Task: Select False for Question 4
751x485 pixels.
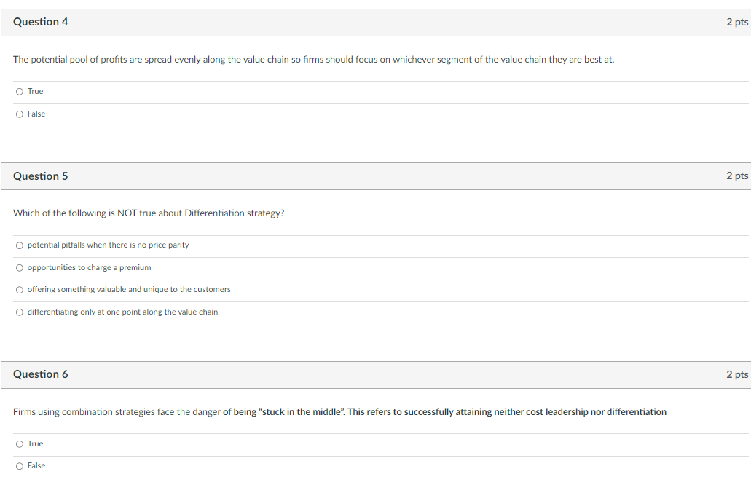Action: [19, 114]
